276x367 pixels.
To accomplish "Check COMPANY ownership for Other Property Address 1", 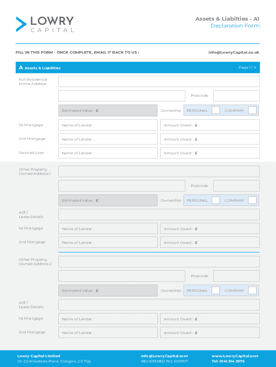I will point(252,200).
